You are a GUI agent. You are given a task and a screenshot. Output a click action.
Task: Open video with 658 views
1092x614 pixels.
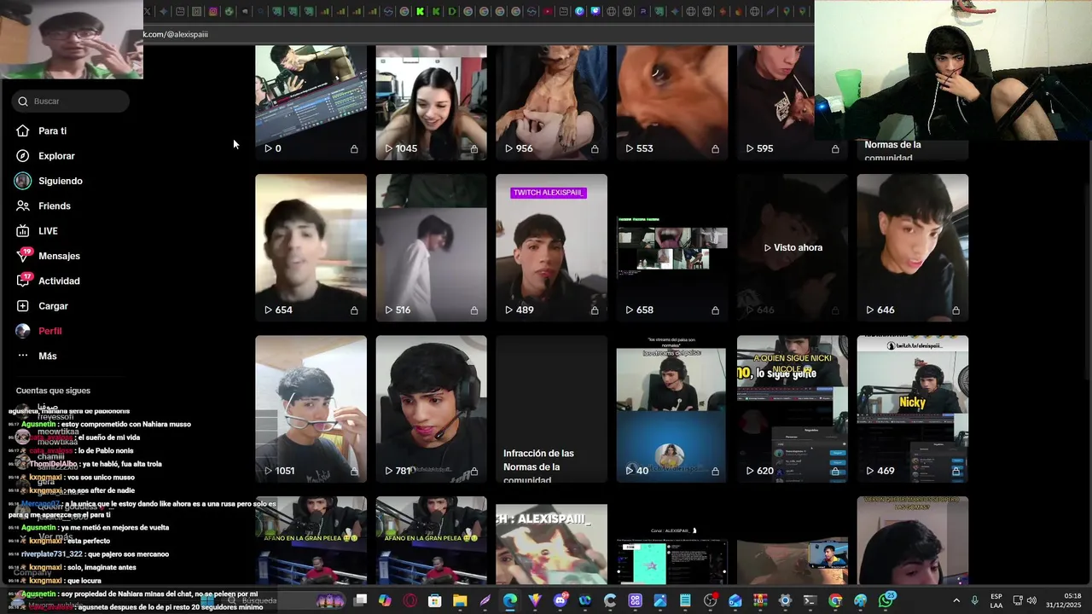[672, 247]
